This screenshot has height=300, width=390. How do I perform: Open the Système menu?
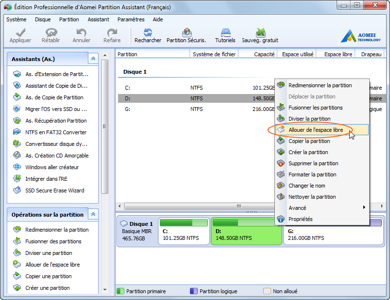17,19
